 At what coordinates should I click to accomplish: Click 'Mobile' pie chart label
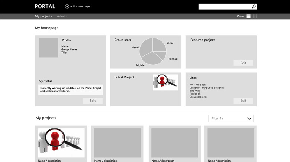[x=140, y=65]
